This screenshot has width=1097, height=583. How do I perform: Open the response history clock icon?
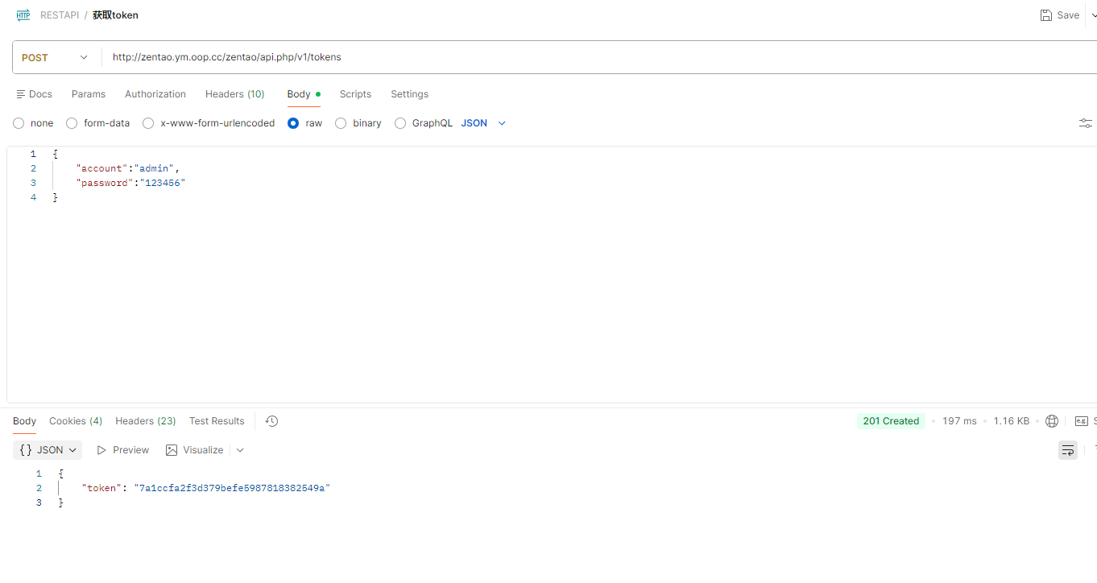click(271, 421)
